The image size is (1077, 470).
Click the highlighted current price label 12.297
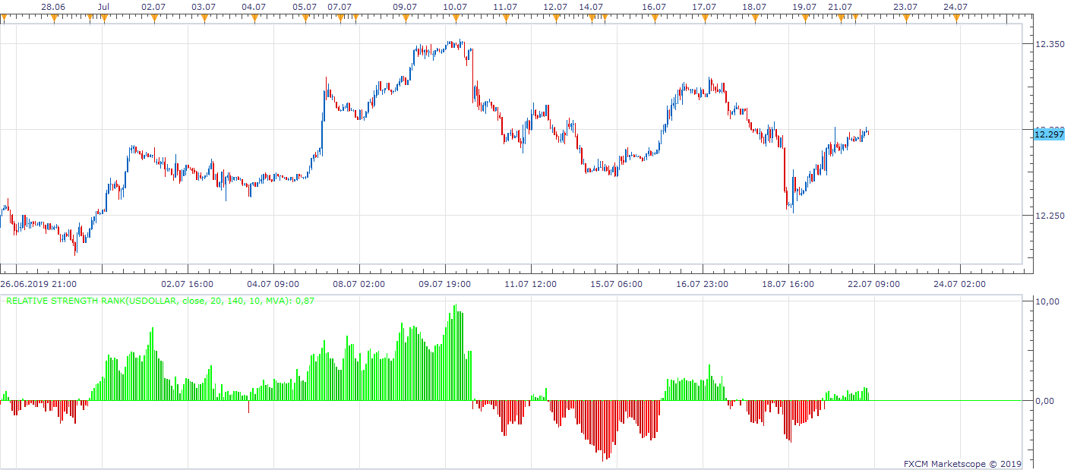click(x=1049, y=134)
